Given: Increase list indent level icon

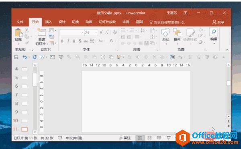Looking at the screenshot, I should point(129,37).
